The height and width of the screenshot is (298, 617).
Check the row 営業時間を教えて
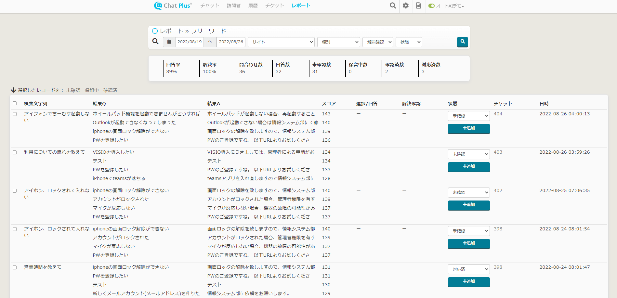15,267
